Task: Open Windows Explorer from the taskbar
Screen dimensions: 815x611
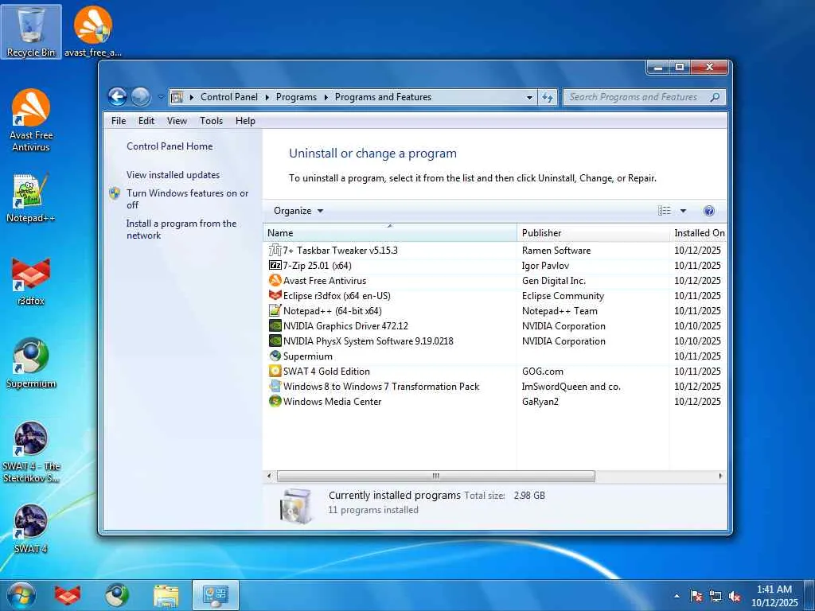Action: coord(166,595)
